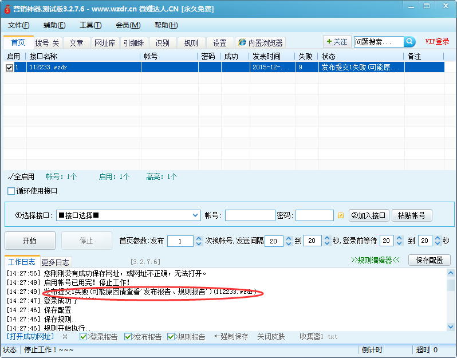Viewport: 457px width, 358px height.
Task: Switch to the 识别 tab
Action: [x=162, y=43]
